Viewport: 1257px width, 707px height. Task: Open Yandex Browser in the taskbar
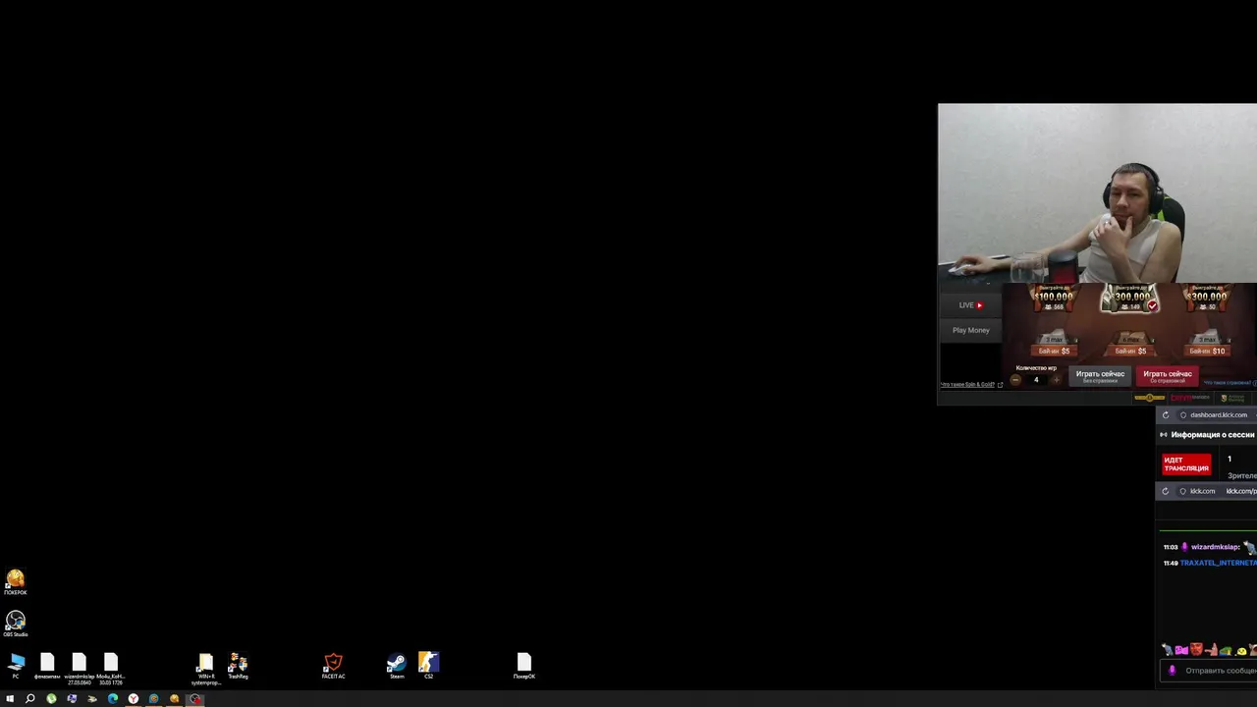coord(134,699)
